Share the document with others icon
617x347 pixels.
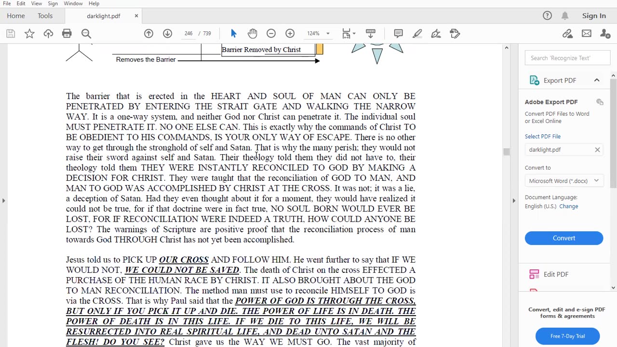click(605, 33)
